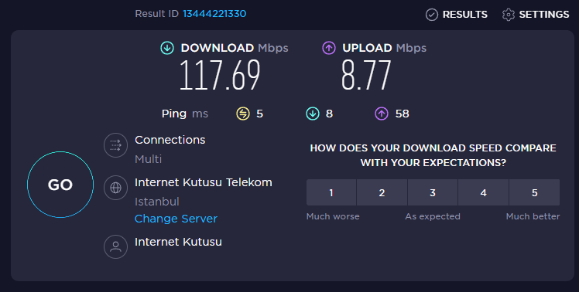Click the globe server icon by Internet Kutusu Telekom
Viewport: 579px width, 292px height.
tap(115, 188)
